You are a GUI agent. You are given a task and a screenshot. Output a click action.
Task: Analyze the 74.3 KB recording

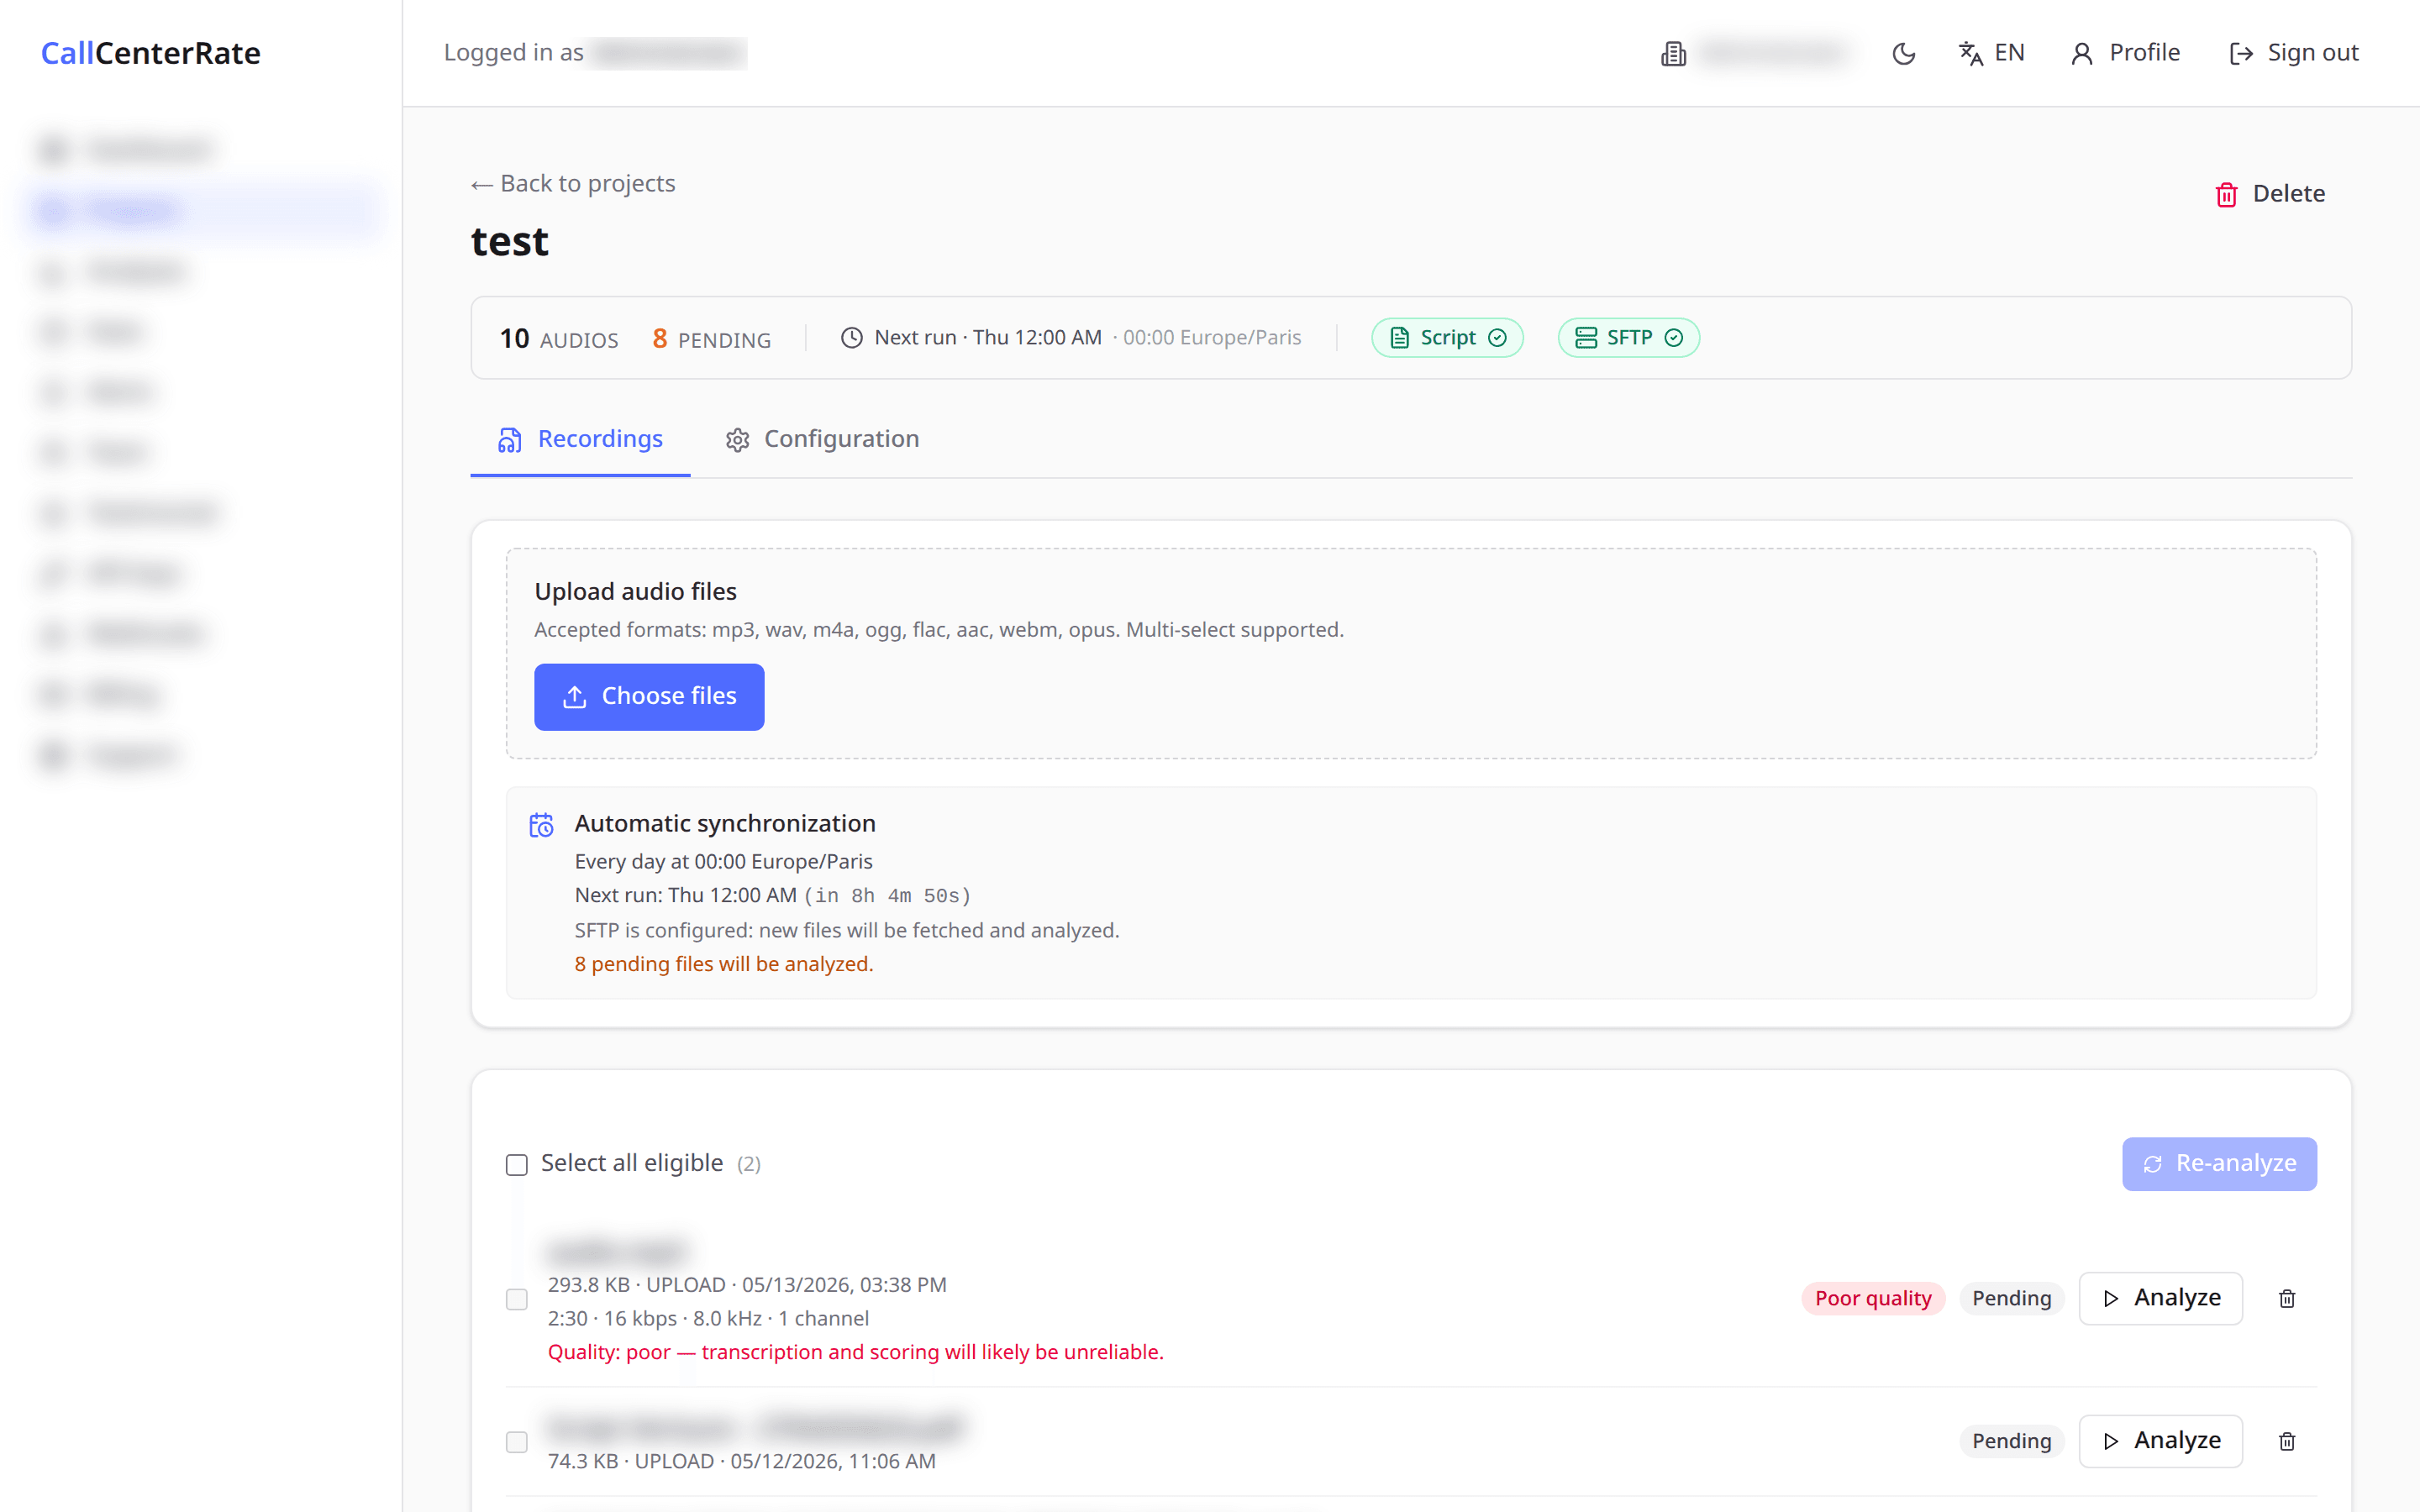(x=2160, y=1441)
